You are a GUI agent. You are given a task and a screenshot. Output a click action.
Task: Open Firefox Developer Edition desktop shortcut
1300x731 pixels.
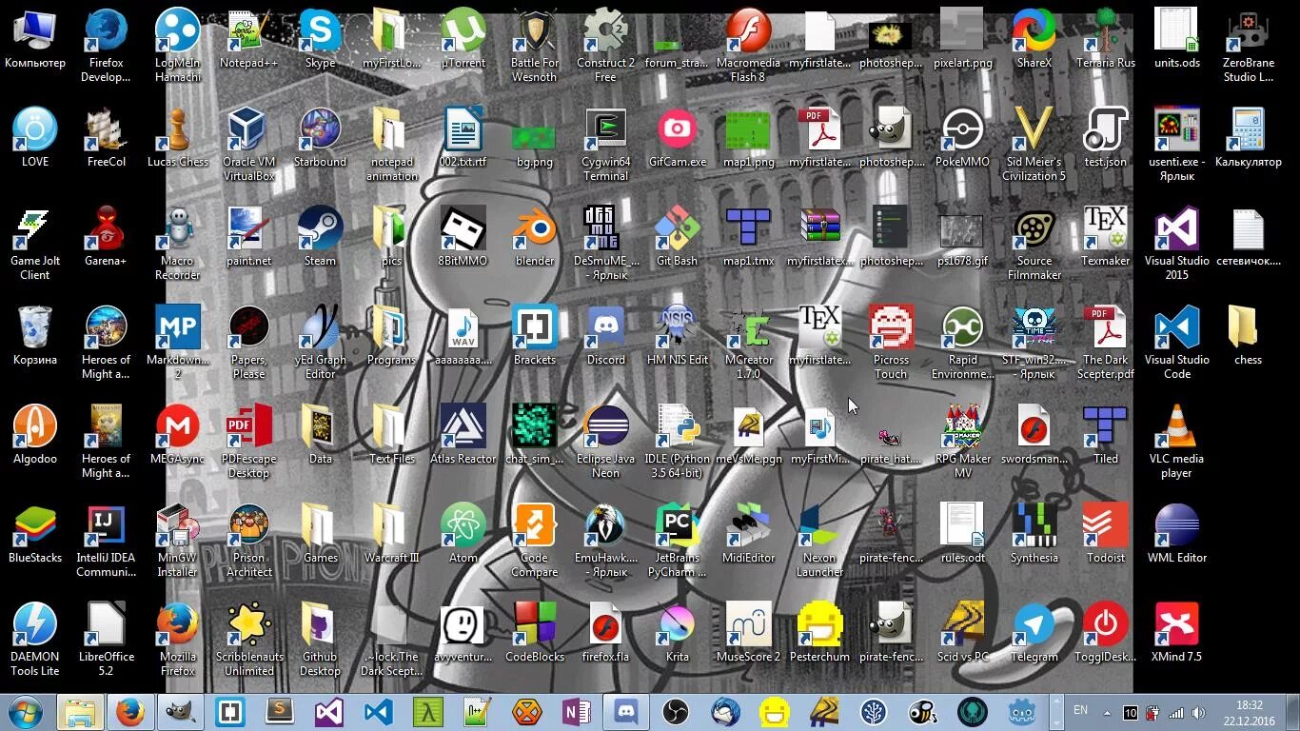click(107, 46)
